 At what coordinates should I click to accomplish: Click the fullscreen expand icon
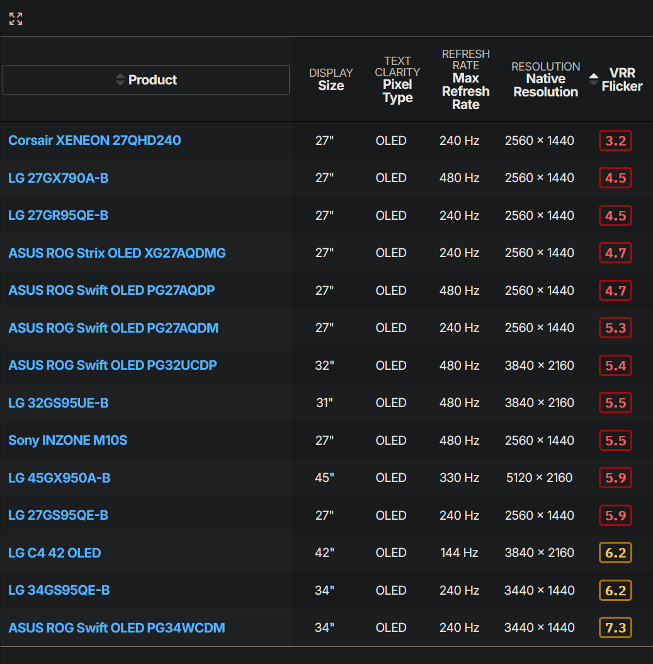coord(16,19)
